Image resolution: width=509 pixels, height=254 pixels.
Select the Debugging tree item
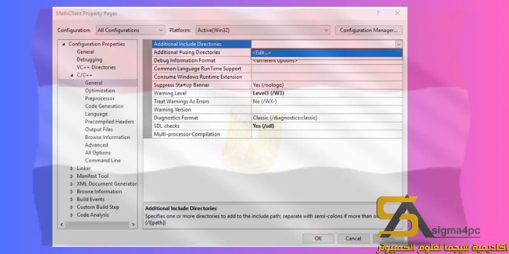click(x=89, y=60)
